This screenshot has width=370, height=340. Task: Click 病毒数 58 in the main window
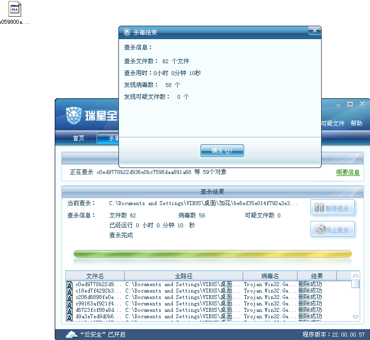click(191, 215)
